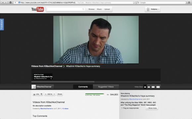
Task: Click the Now Playing playlist thumbnail
Action: 43,77
